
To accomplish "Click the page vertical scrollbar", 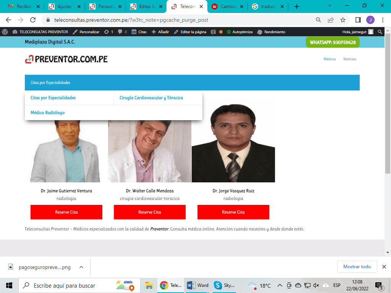I will click(x=388, y=103).
